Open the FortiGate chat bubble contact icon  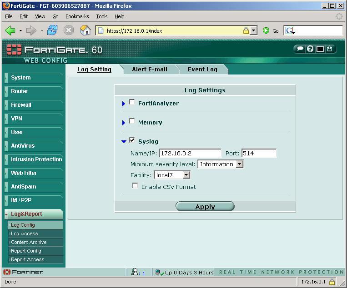[300, 49]
